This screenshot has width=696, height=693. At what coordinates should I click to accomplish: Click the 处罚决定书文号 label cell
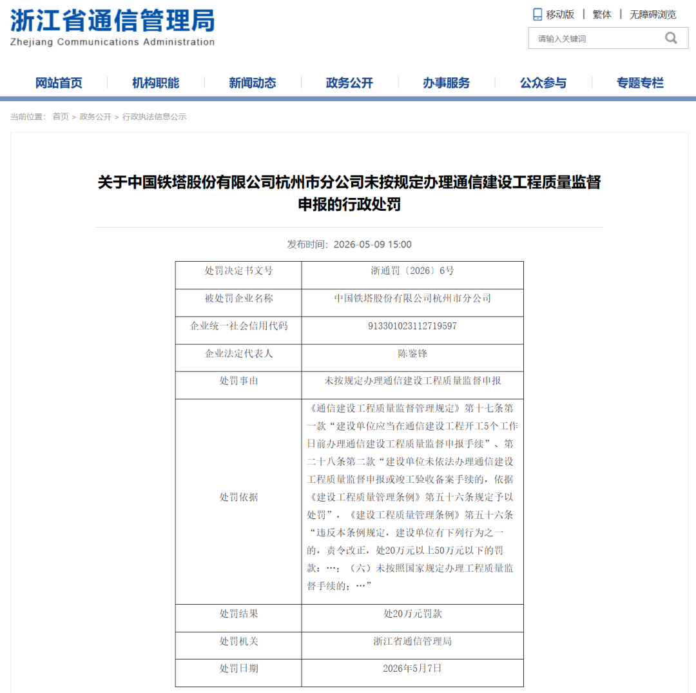[x=238, y=275]
